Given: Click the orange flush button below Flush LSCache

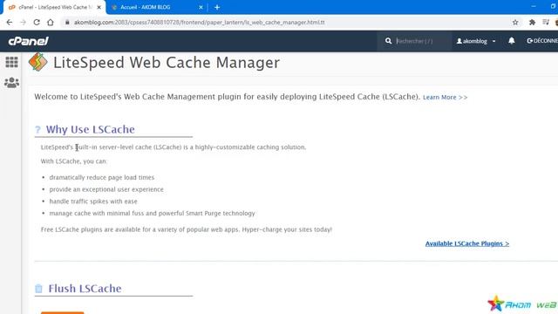Looking at the screenshot, I should coord(62,312).
